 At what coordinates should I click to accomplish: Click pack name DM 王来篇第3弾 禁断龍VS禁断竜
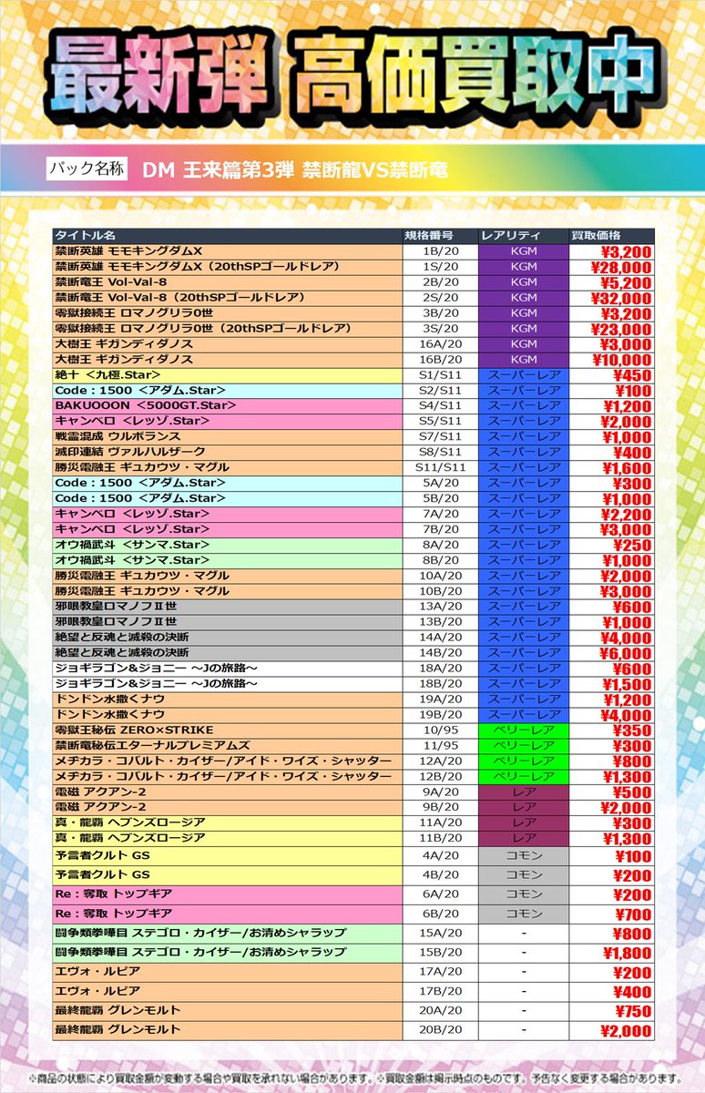(295, 169)
